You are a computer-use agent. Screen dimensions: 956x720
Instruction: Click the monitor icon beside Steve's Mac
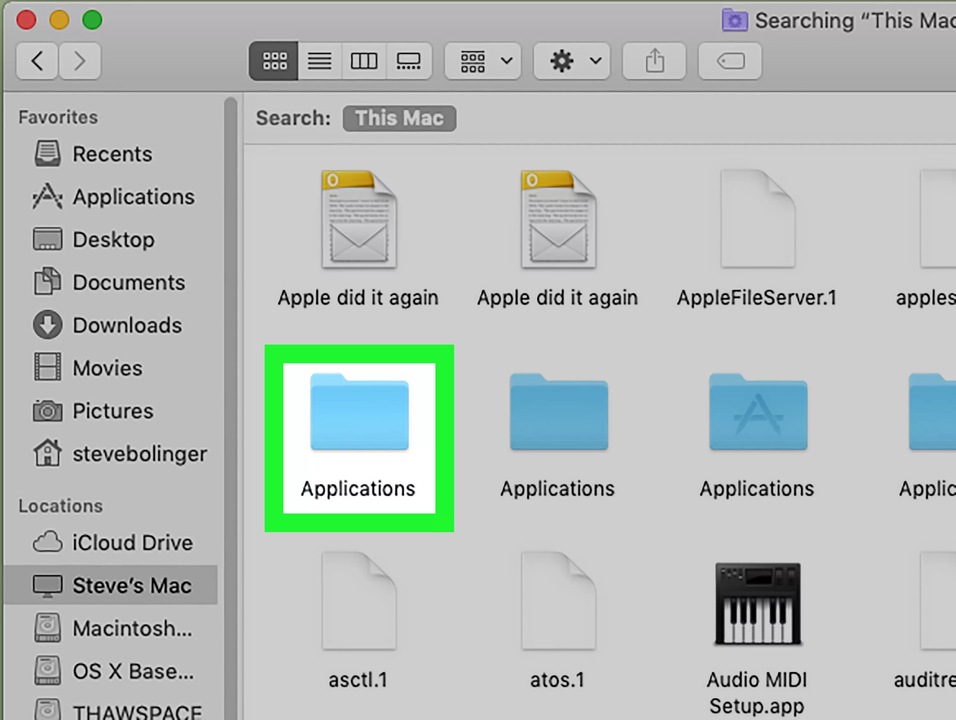(47, 586)
